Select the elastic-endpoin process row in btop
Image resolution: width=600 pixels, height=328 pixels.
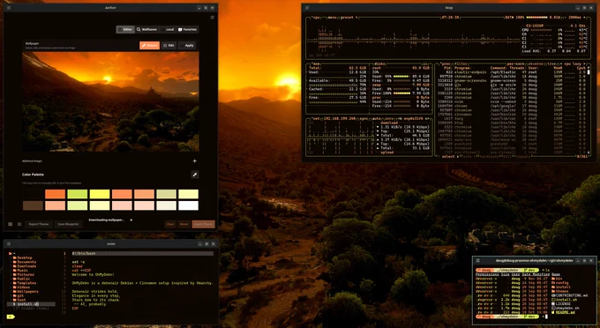(512, 72)
